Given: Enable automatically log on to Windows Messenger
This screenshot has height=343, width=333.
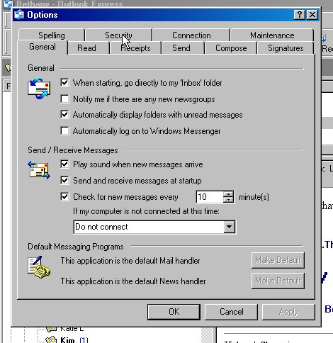Looking at the screenshot, I should pyautogui.click(x=64, y=130).
